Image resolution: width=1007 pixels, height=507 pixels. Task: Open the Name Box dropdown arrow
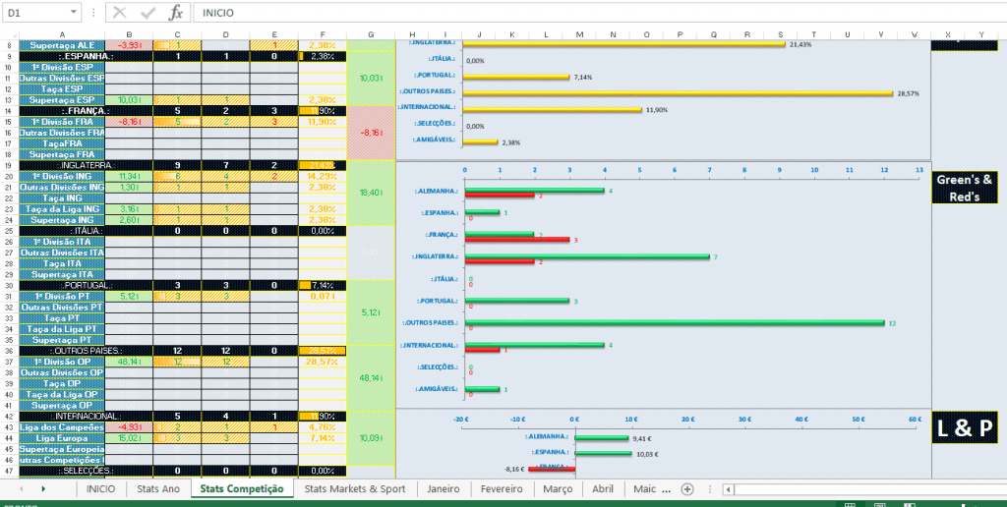(75, 12)
